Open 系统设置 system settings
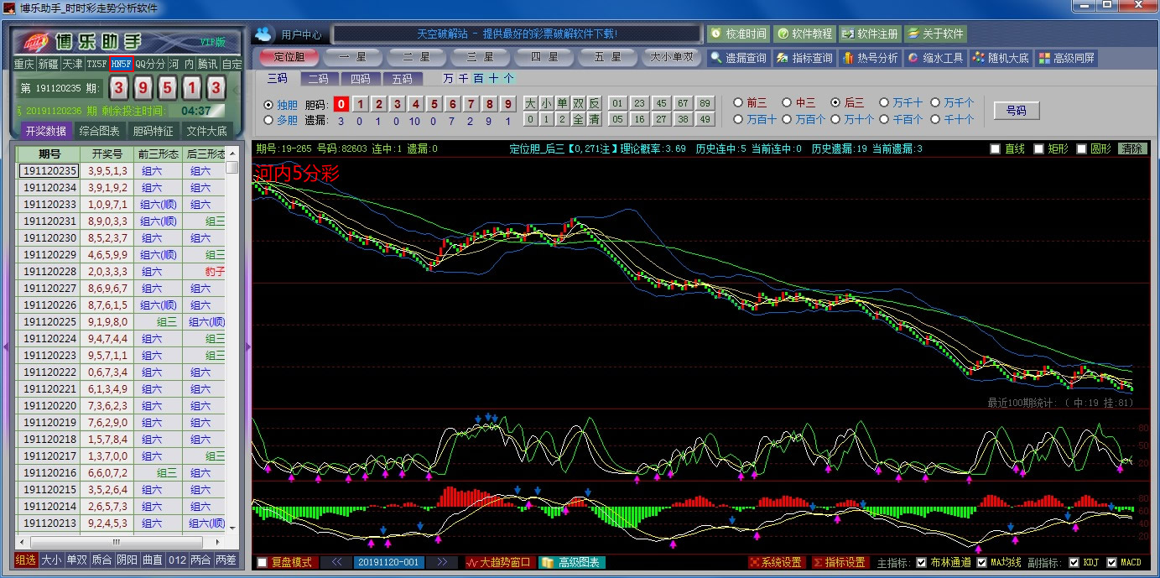1160x578 pixels. pos(776,562)
